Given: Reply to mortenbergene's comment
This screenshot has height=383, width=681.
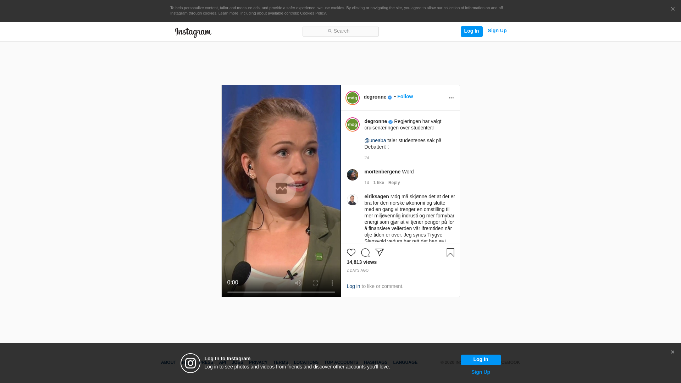Looking at the screenshot, I should (394, 183).
